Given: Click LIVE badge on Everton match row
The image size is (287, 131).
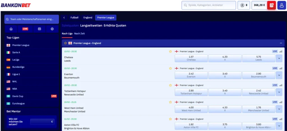Looking at the screenshot, I should tap(275, 68).
